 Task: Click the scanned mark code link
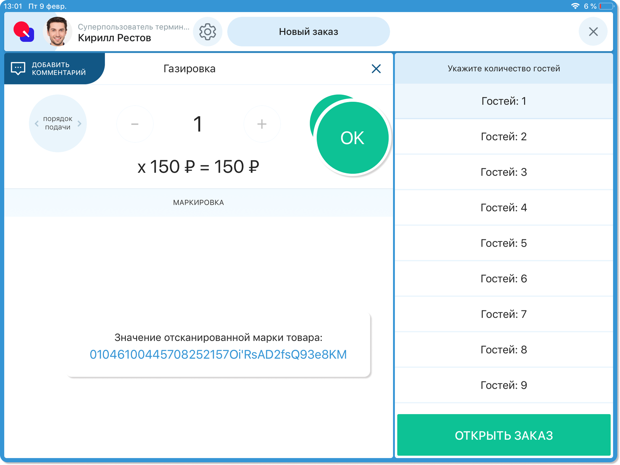pos(218,355)
